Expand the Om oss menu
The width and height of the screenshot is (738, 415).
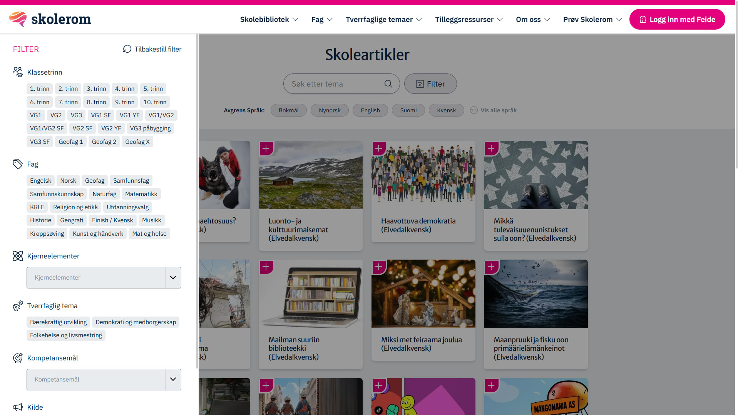tap(533, 19)
